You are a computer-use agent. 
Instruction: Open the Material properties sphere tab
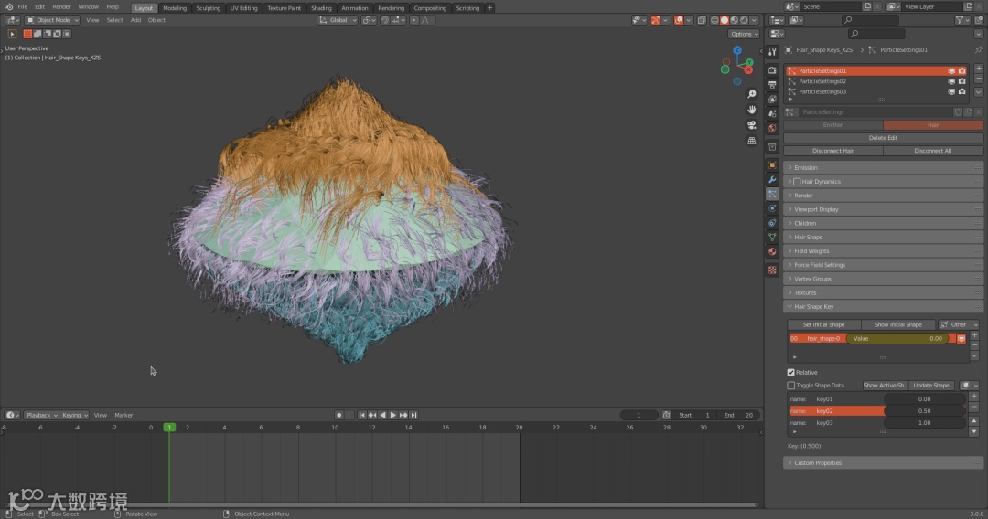pyautogui.click(x=772, y=251)
